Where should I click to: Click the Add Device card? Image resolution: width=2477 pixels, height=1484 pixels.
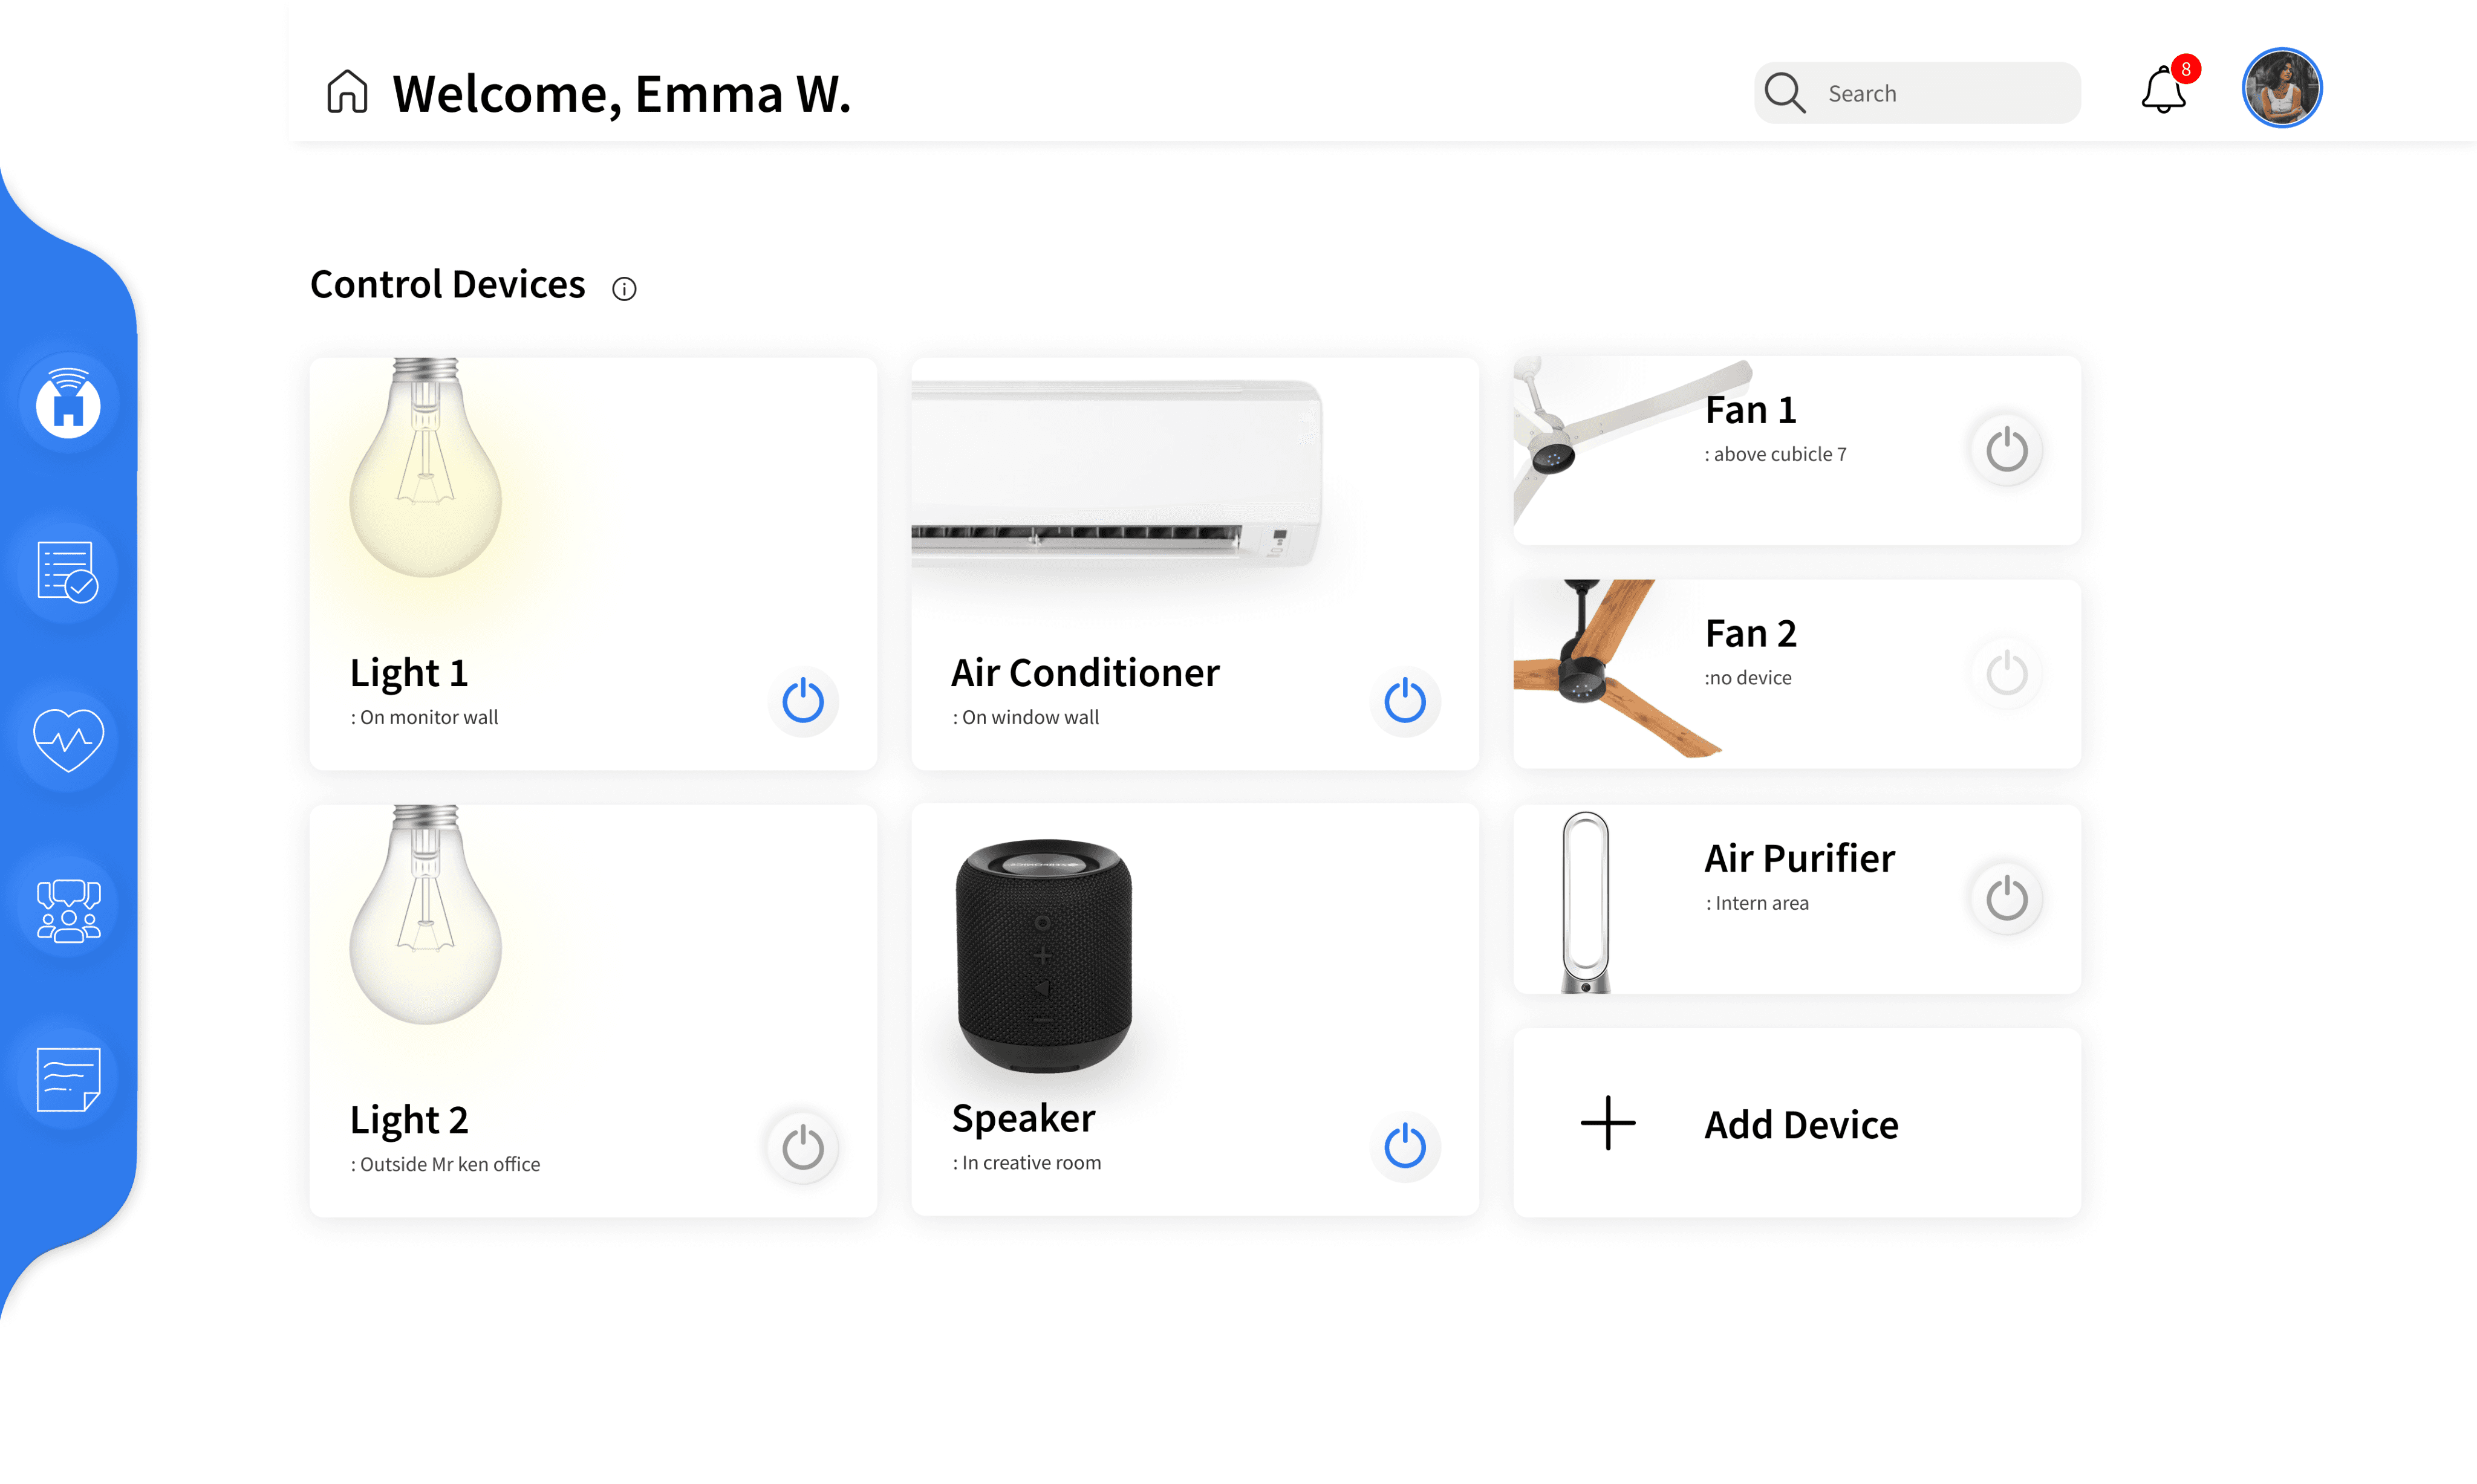(1797, 1122)
